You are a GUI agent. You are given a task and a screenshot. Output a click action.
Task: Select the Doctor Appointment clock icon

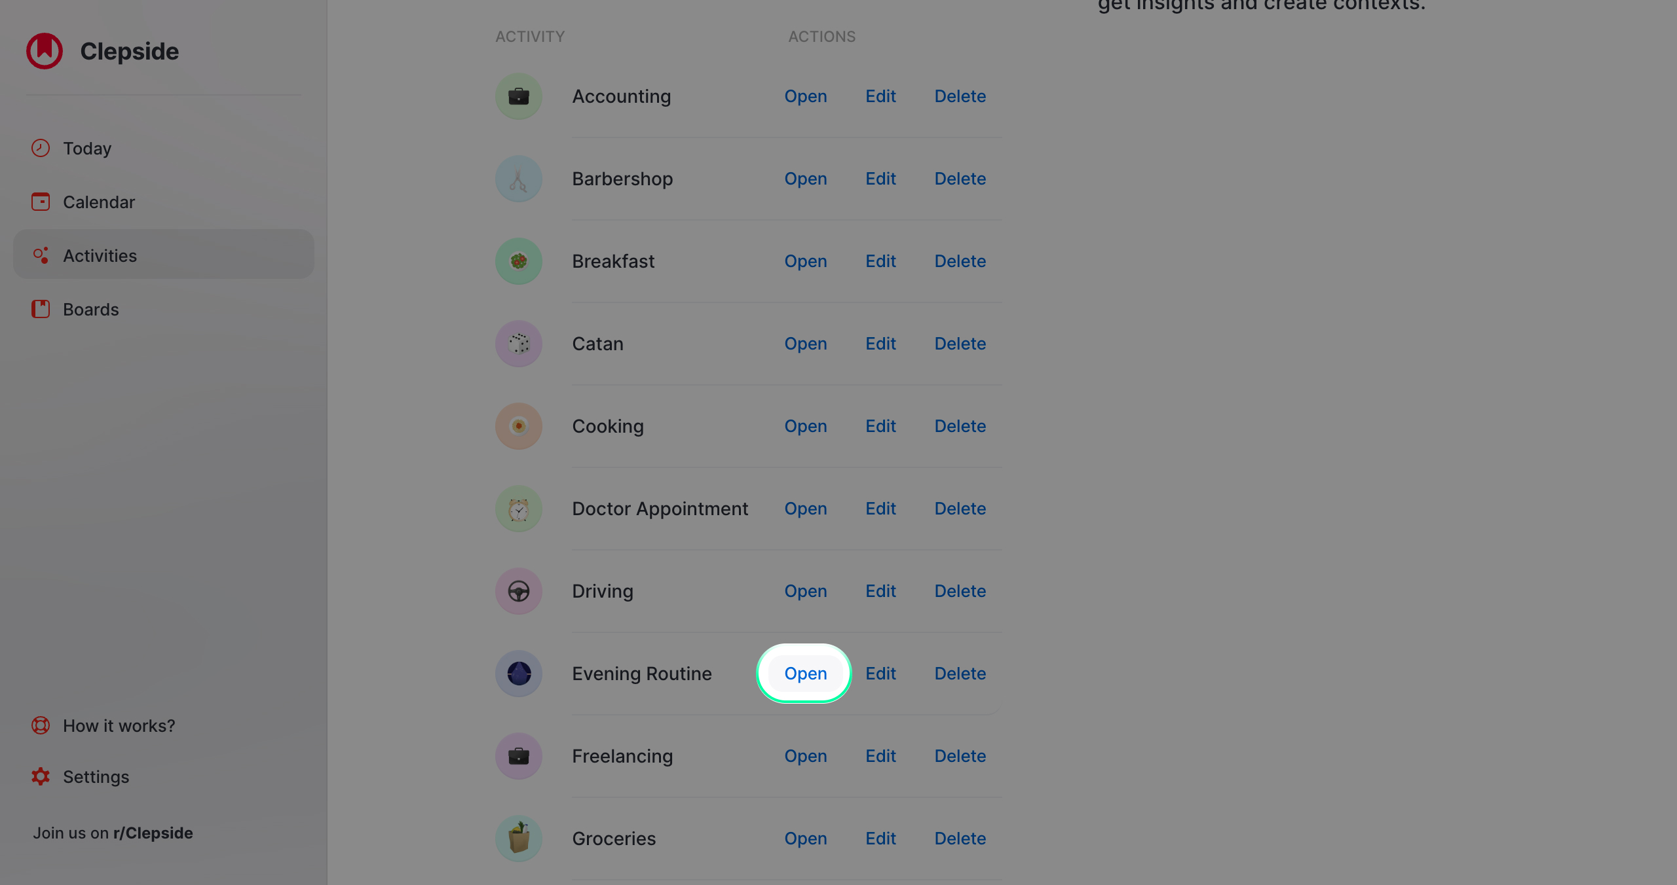518,509
